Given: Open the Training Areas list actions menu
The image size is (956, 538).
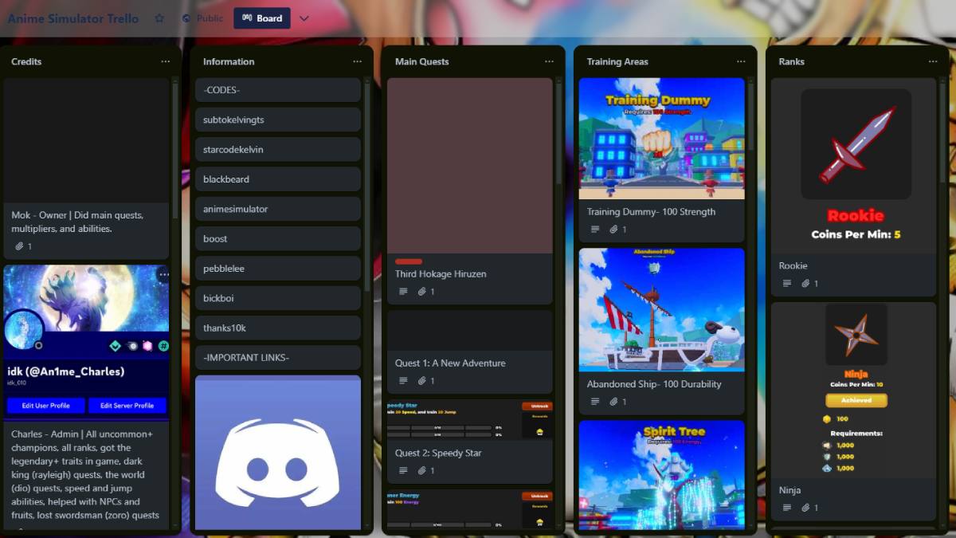Looking at the screenshot, I should tap(741, 61).
